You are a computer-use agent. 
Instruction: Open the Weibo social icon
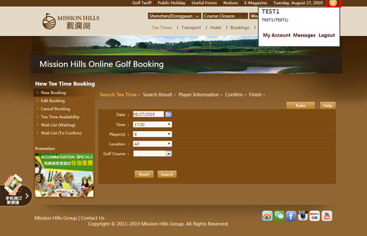[x=267, y=216]
